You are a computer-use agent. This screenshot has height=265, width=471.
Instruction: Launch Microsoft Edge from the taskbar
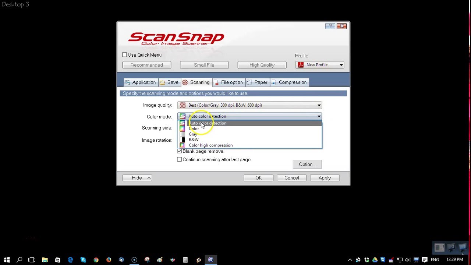coord(70,260)
